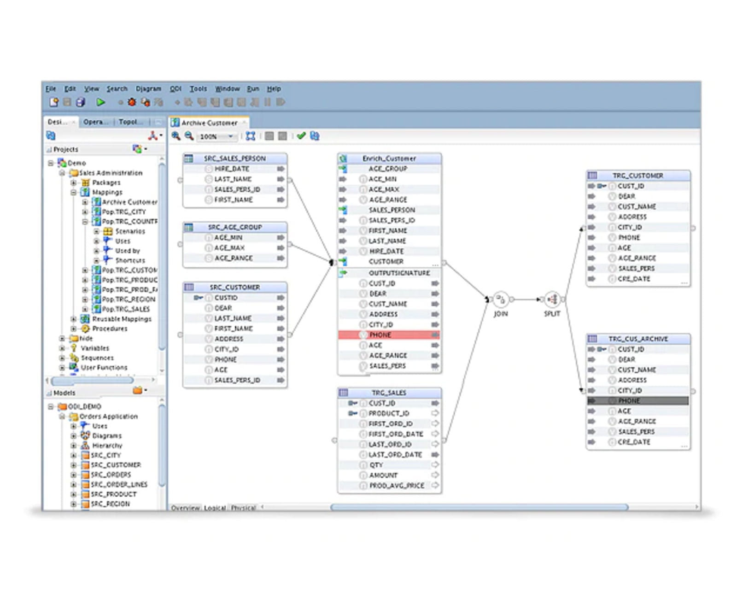The height and width of the screenshot is (599, 737).
Task: Click the JOIN operator node
Action: click(x=500, y=299)
